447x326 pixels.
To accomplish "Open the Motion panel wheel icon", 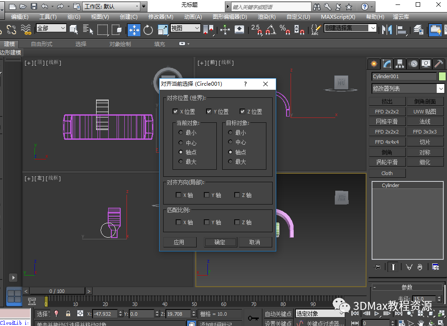I will 413,64.
